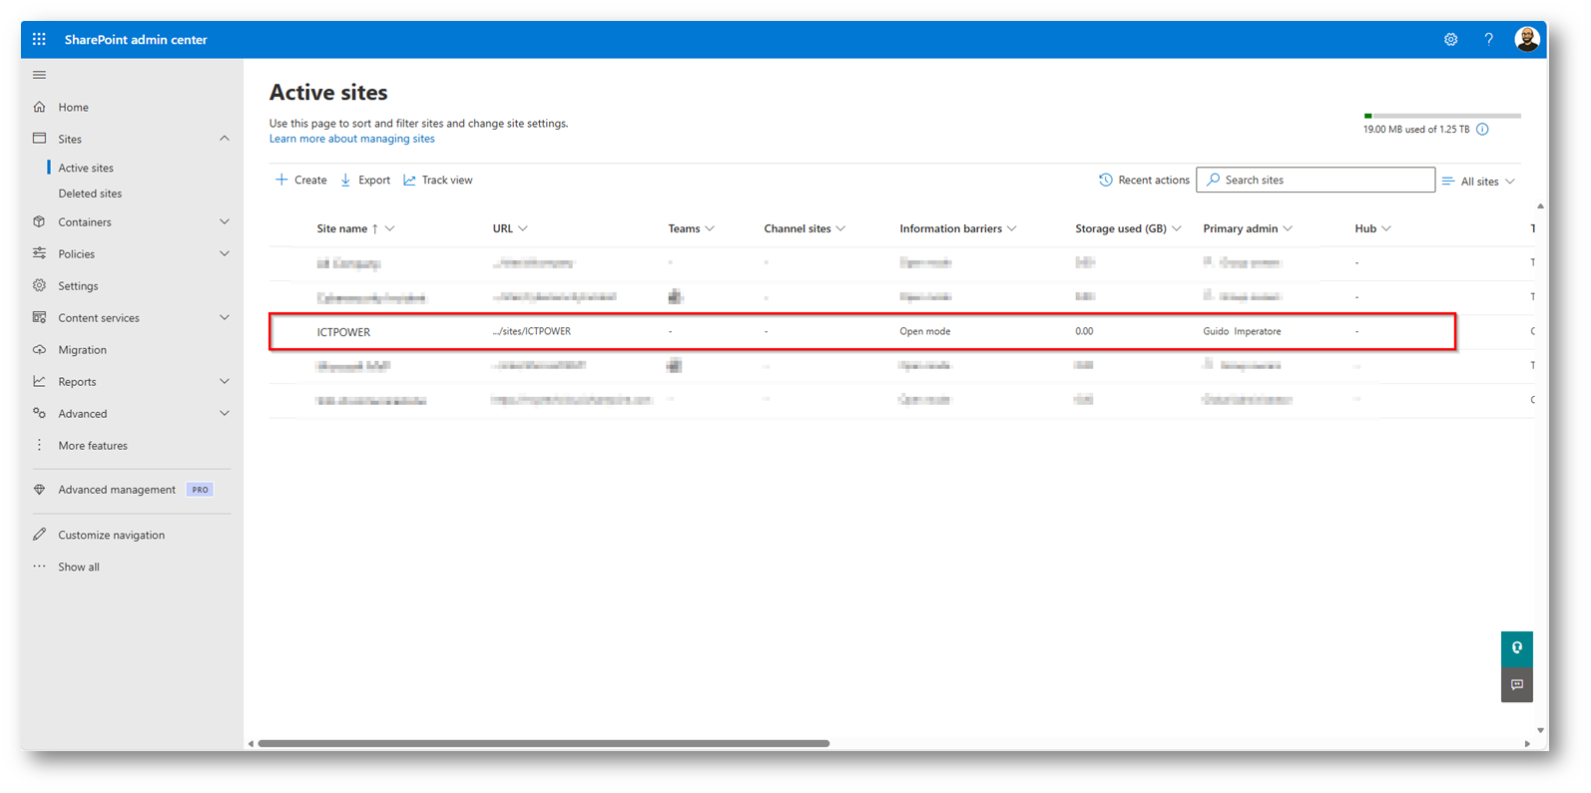Image resolution: width=1591 pixels, height=793 pixels.
Task: Collapse navigation with hamburger icon
Action: pyautogui.click(x=40, y=75)
